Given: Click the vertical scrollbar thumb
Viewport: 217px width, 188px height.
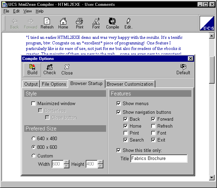Looking at the screenshot, I should coord(212,70).
